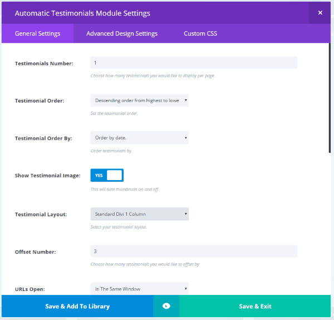Click the Testimonial Layout label
This screenshot has width=334, height=320.
tap(41, 214)
